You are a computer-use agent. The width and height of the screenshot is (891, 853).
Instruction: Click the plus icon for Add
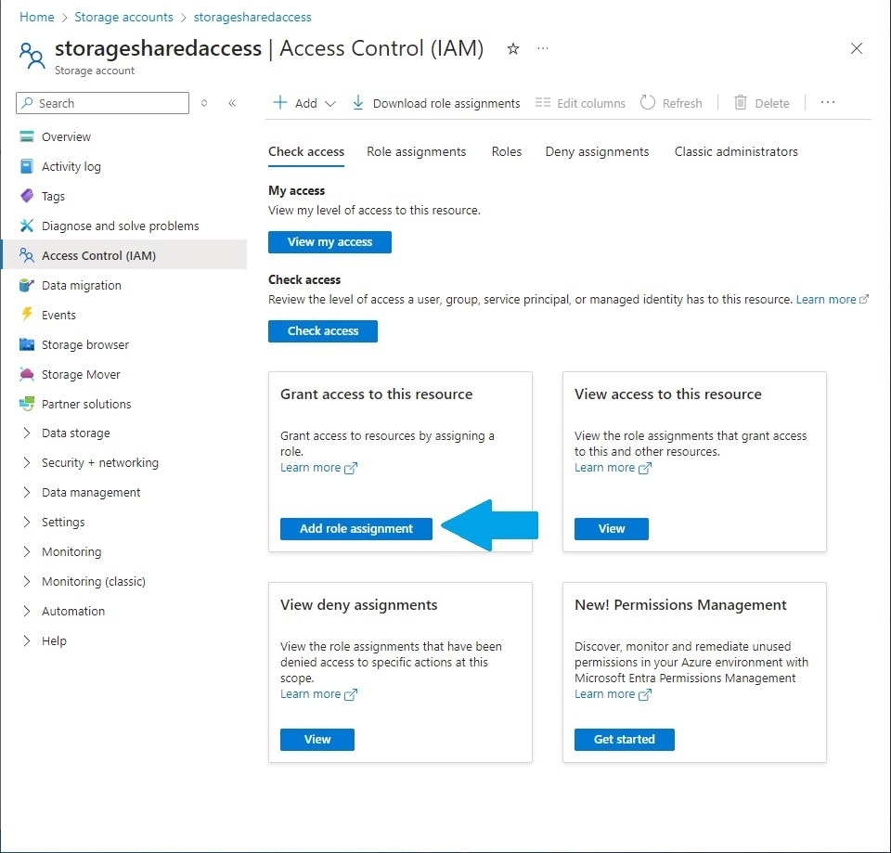[x=279, y=103]
